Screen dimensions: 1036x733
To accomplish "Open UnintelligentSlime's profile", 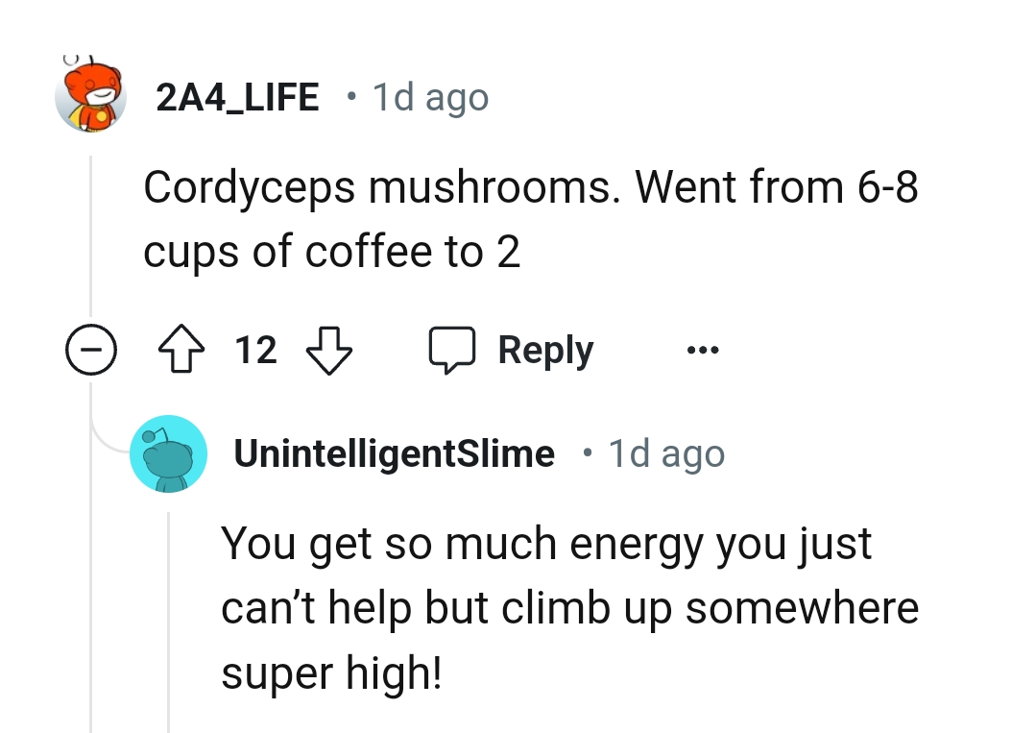I will (x=395, y=453).
